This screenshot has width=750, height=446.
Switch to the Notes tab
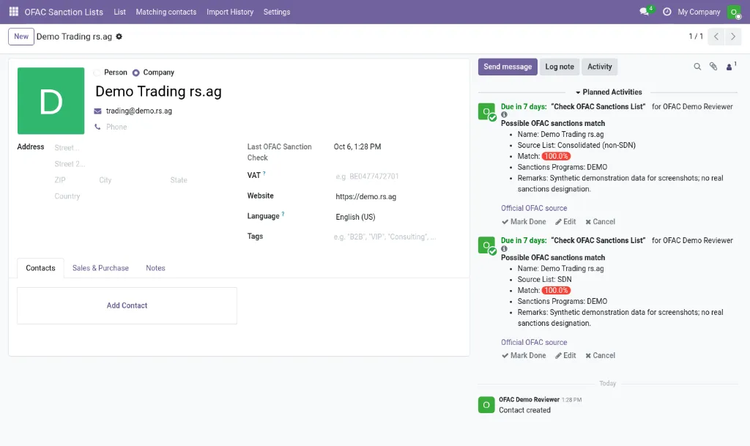click(x=155, y=268)
